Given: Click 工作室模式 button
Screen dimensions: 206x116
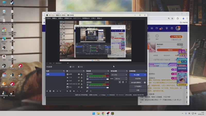Looking at the screenshot, I should coord(138,86).
